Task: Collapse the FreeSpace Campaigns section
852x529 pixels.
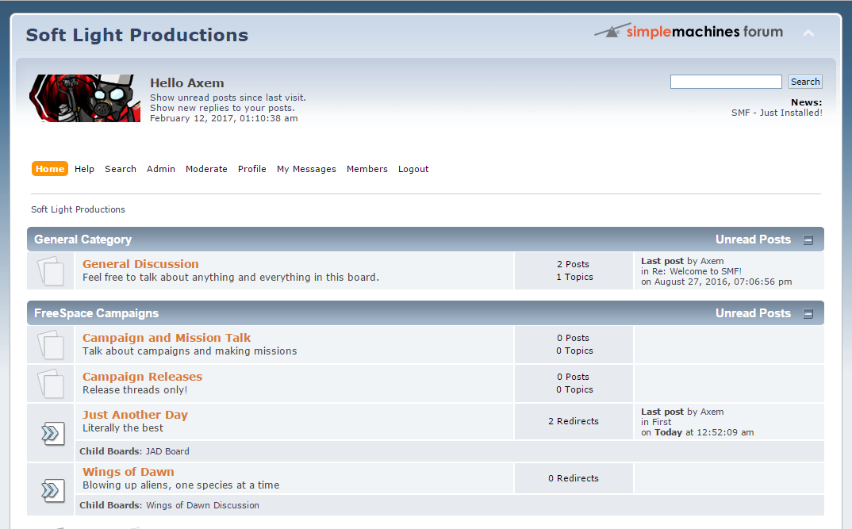Action: click(808, 314)
